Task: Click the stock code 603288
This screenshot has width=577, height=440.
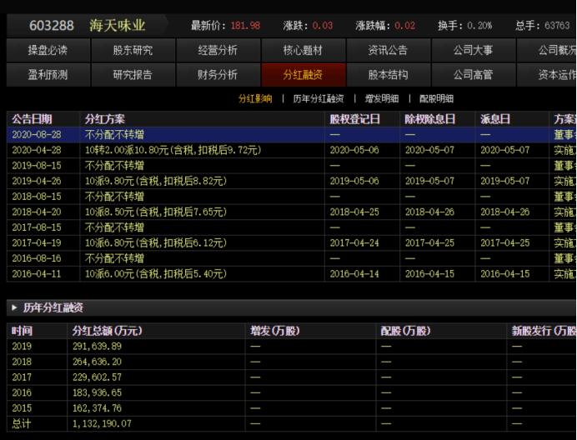Action: (x=52, y=25)
